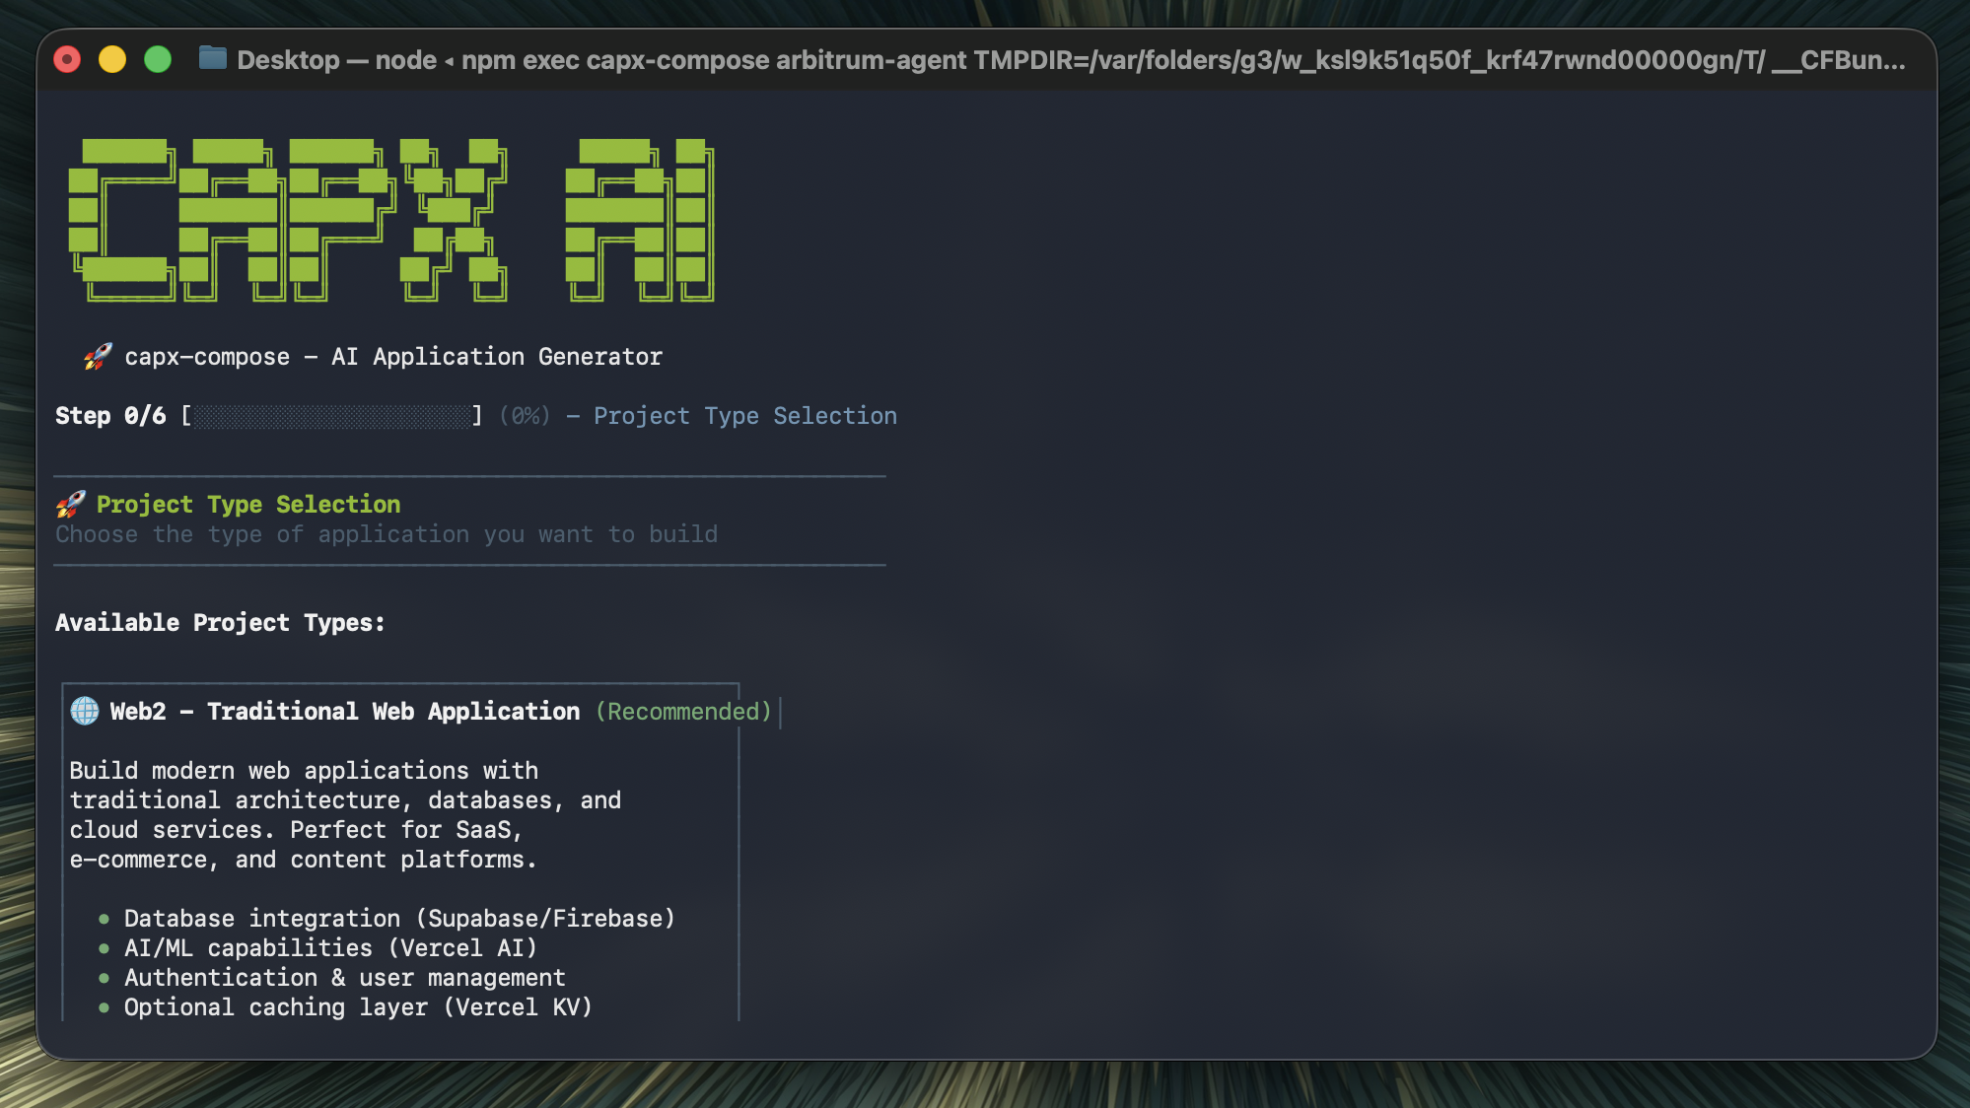Click the rocket icon beside Project Type Selection
Screen dimensions: 1970x1108
pyautogui.click(x=67, y=505)
